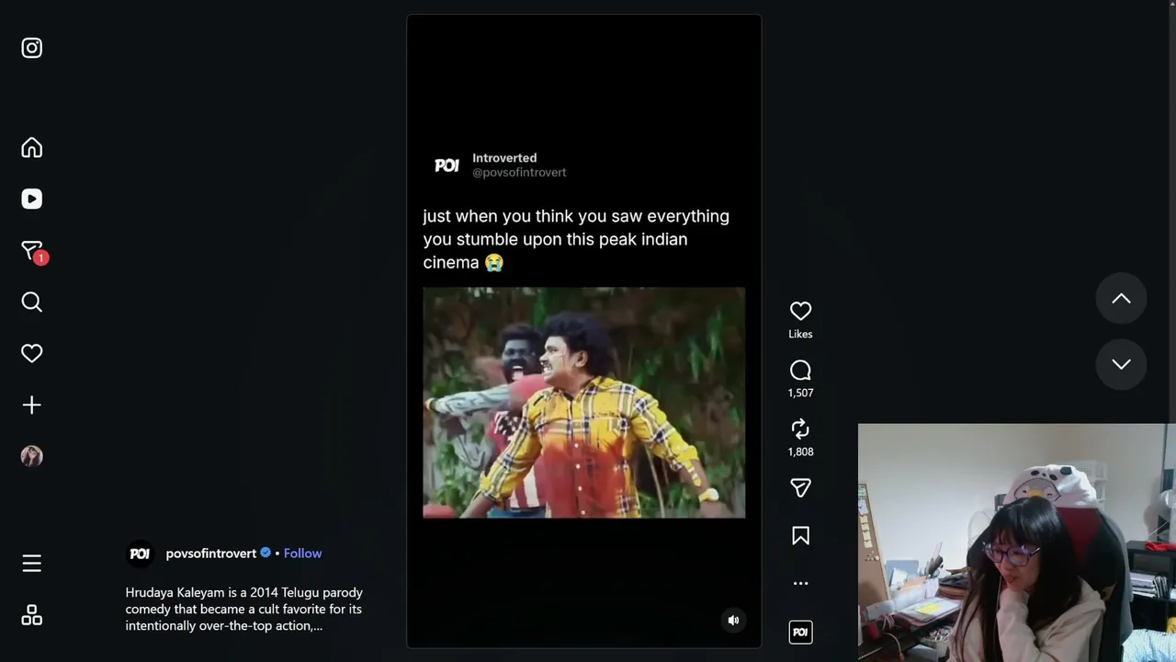Expand the Hrudaya Kaleyam caption text
1176x662 pixels.
coord(244,609)
